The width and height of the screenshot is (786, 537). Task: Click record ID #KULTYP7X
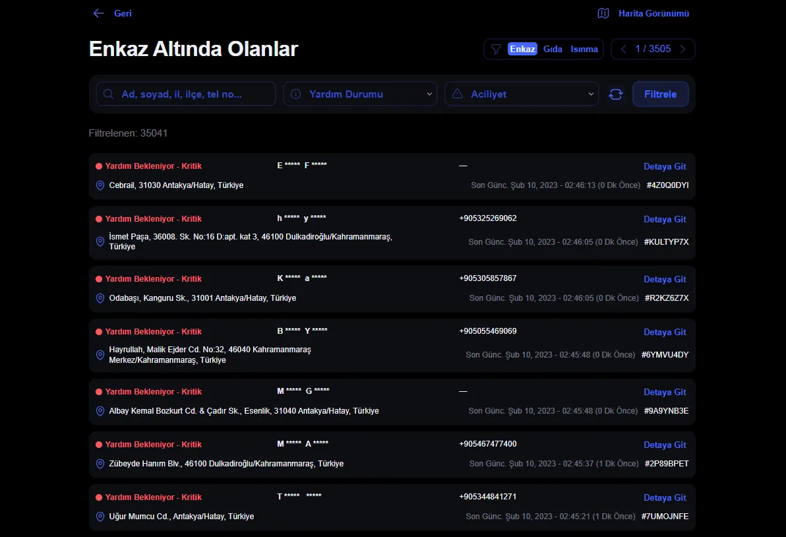pos(666,242)
